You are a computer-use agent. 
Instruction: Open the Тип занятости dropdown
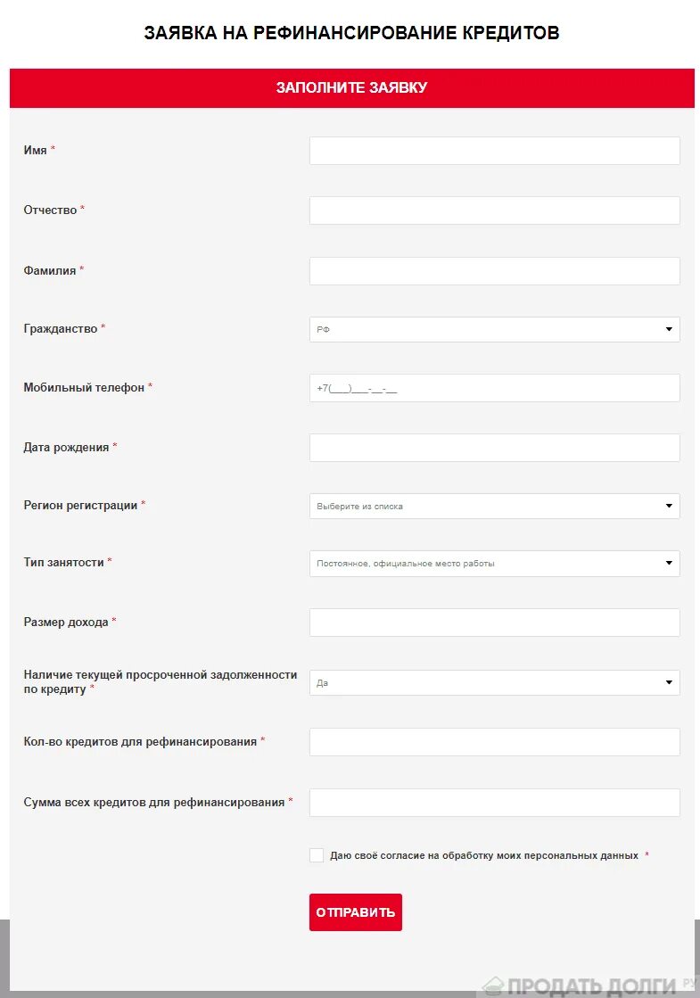click(x=494, y=564)
